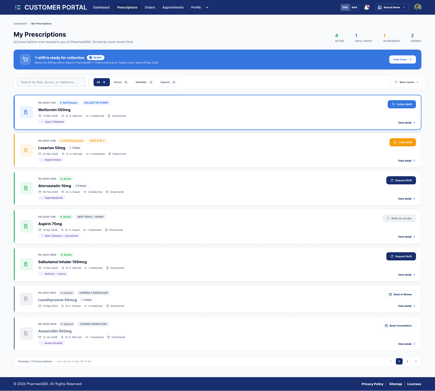Open View detail for Aspirin 75mg

point(406,237)
